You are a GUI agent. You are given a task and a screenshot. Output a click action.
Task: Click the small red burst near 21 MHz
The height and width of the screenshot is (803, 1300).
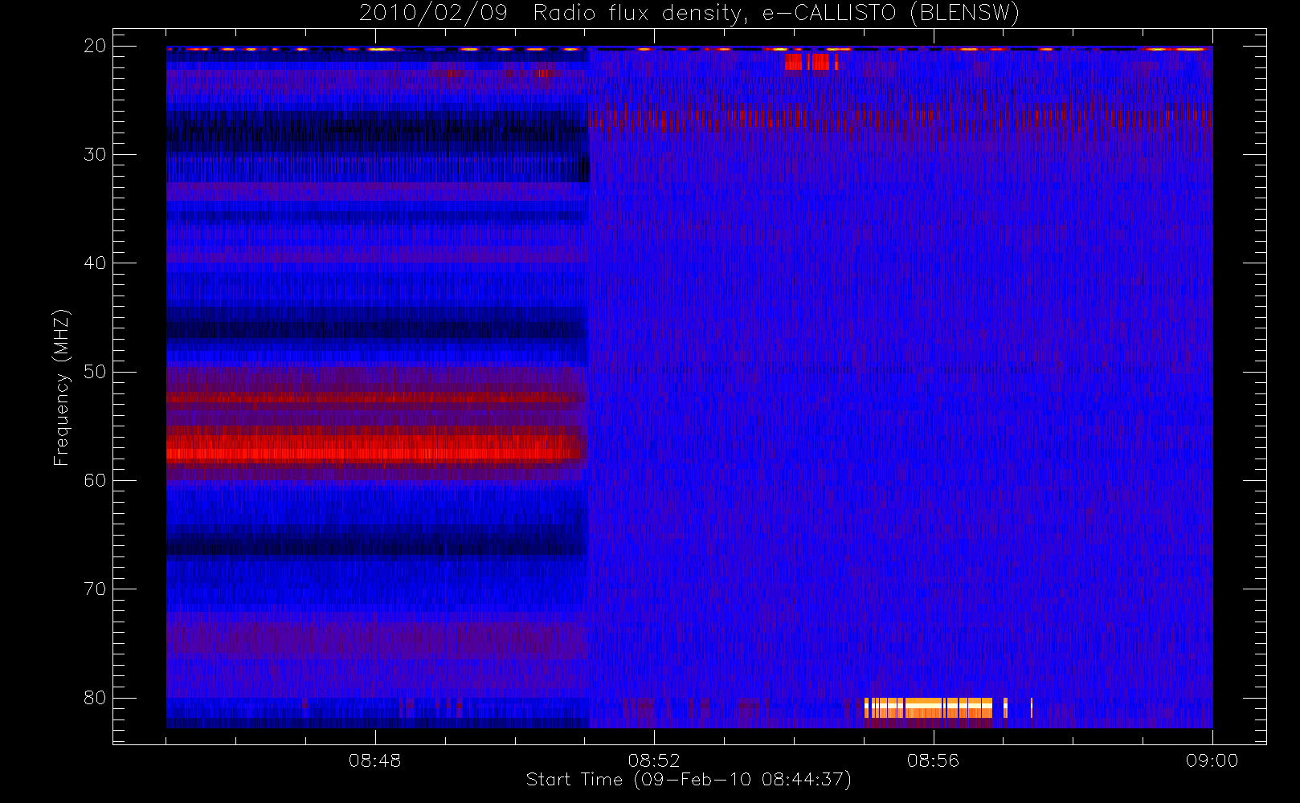point(811,62)
